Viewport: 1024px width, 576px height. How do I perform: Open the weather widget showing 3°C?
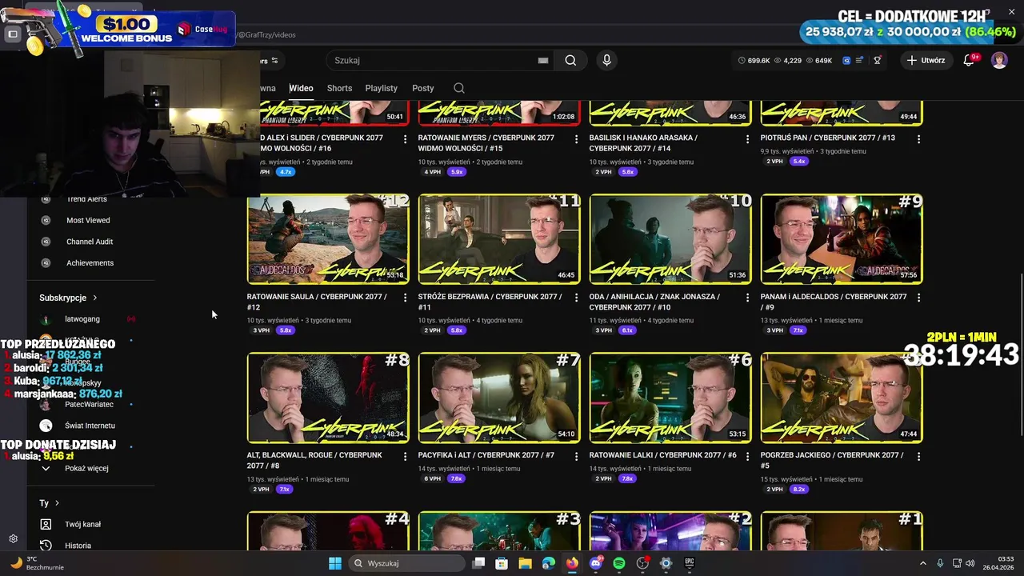36,563
